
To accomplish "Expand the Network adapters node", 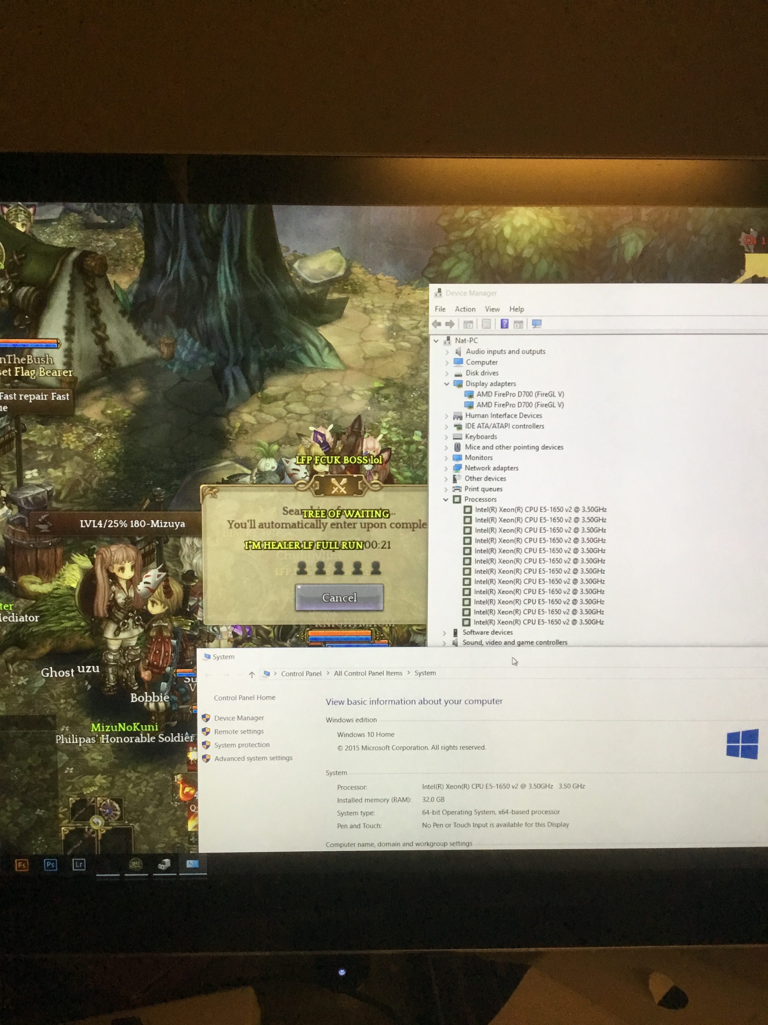I will [x=446, y=469].
